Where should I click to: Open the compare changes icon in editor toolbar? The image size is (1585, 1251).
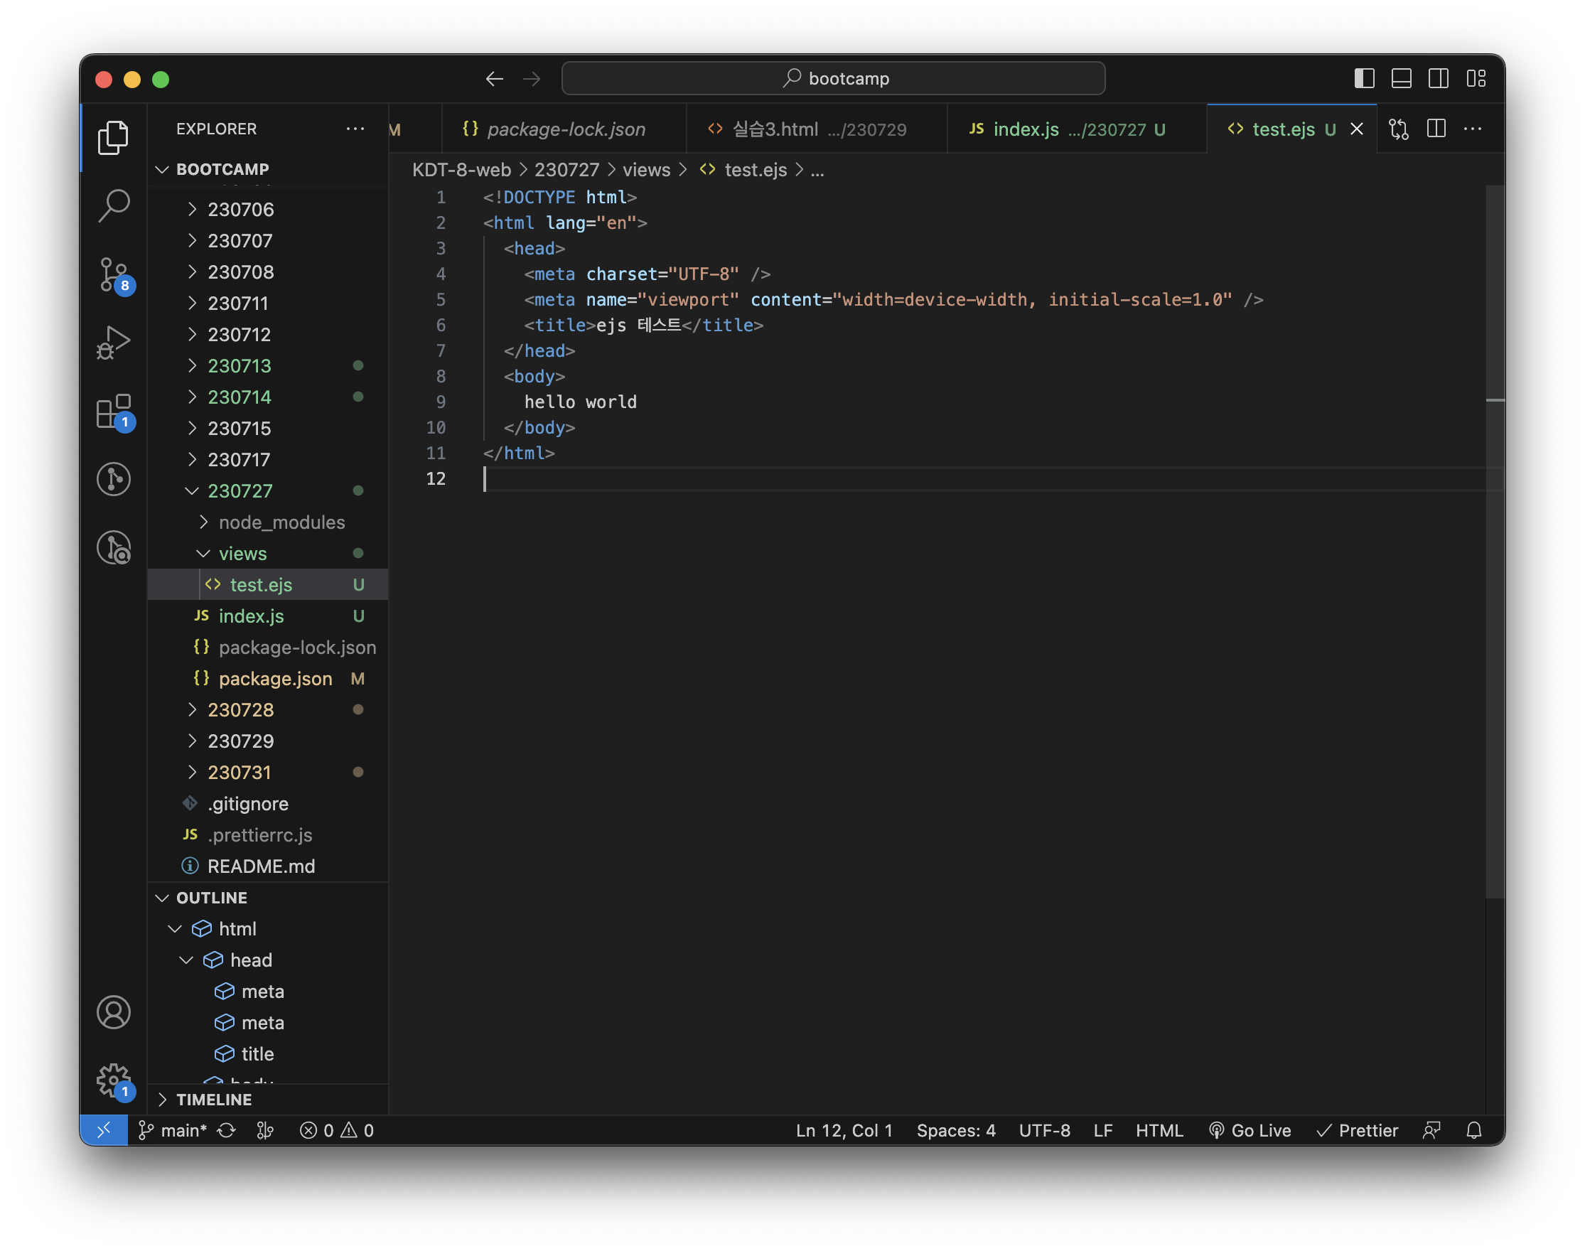pyautogui.click(x=1399, y=129)
